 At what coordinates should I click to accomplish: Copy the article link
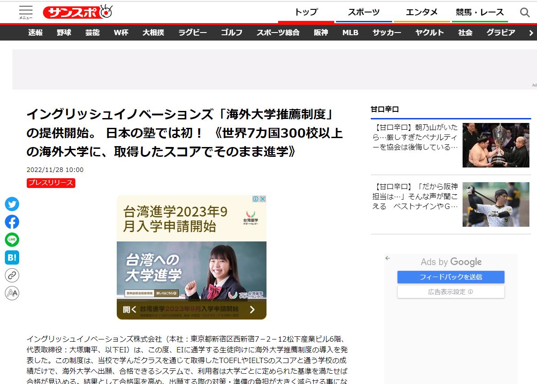point(12,275)
